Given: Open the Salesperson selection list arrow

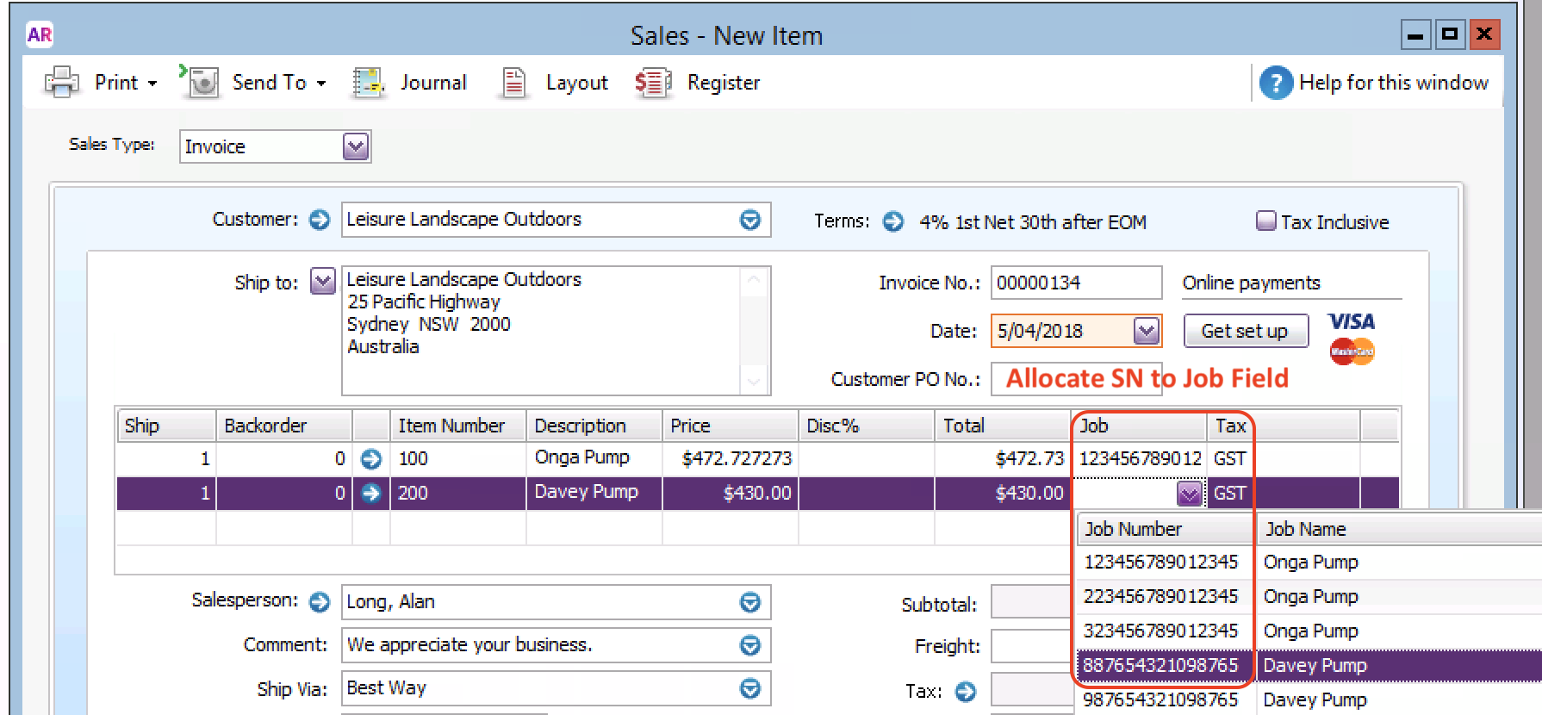Looking at the screenshot, I should tap(750, 602).
